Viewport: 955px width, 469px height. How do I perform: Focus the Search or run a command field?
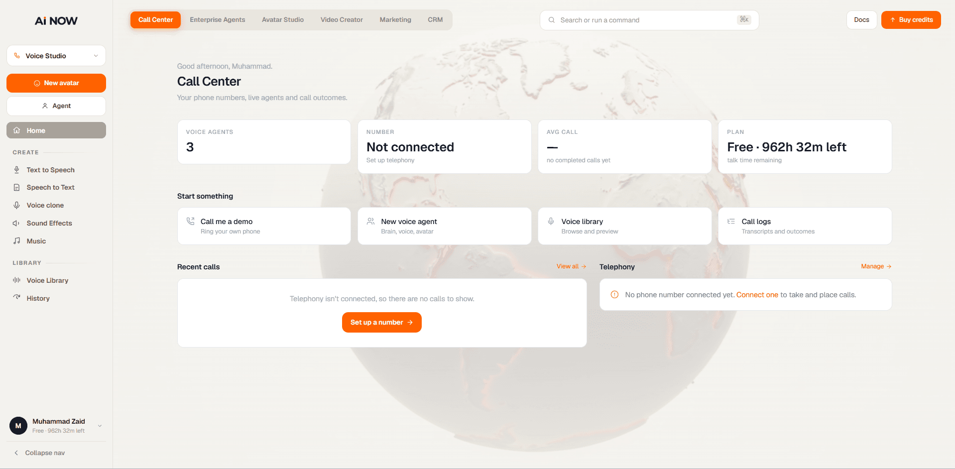(x=649, y=20)
